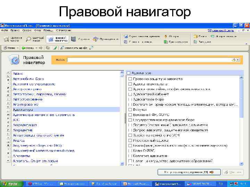Open Словарь терминов dictionary
Screen dimensions: 250x187
point(138,42)
